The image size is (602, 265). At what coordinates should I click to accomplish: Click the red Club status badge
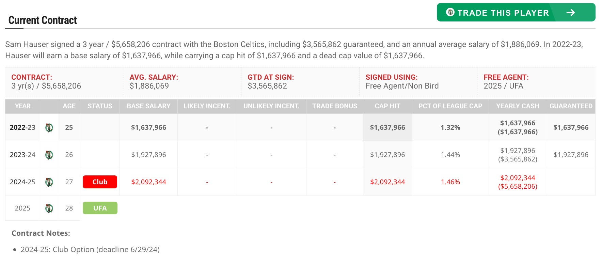point(100,182)
